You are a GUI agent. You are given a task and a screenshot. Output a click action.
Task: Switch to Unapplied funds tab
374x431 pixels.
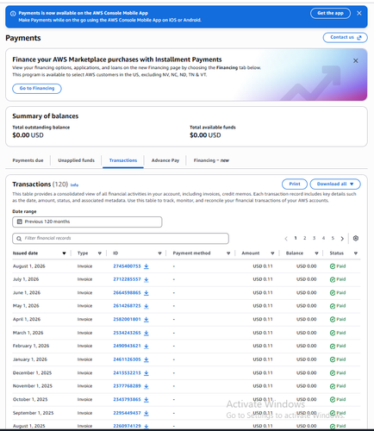coord(76,160)
